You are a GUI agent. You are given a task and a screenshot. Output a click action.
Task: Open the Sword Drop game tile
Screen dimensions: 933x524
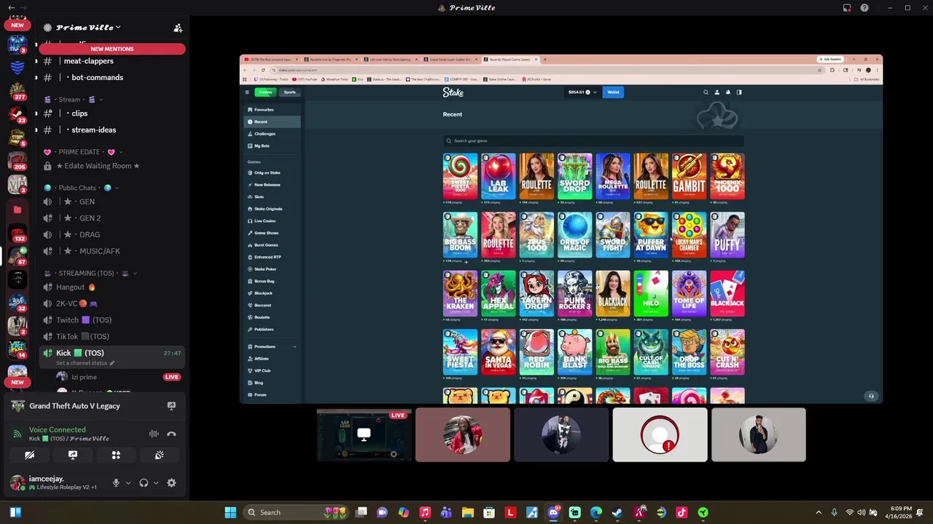point(575,176)
